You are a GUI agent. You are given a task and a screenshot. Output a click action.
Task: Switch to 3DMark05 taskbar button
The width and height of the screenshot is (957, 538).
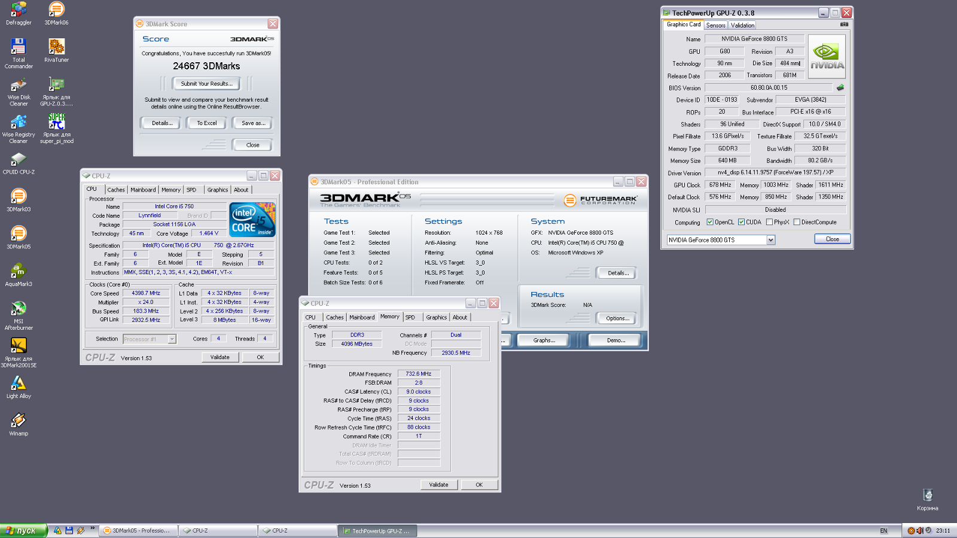click(139, 531)
